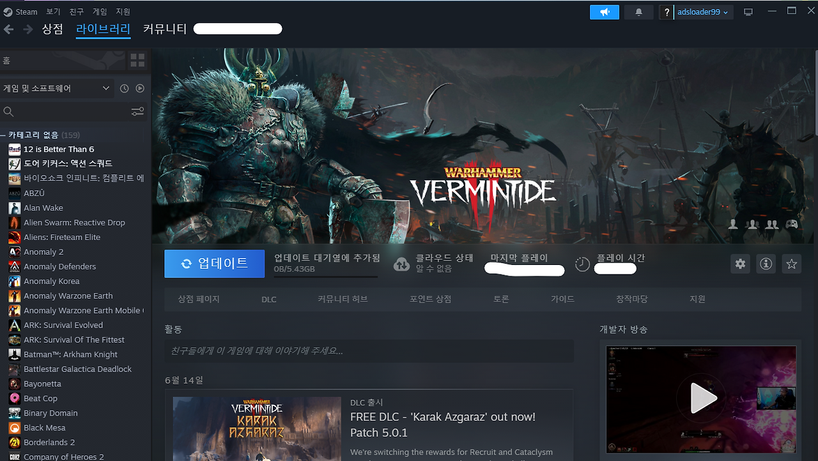Open 커뮤니티 navigation tab

pos(165,29)
